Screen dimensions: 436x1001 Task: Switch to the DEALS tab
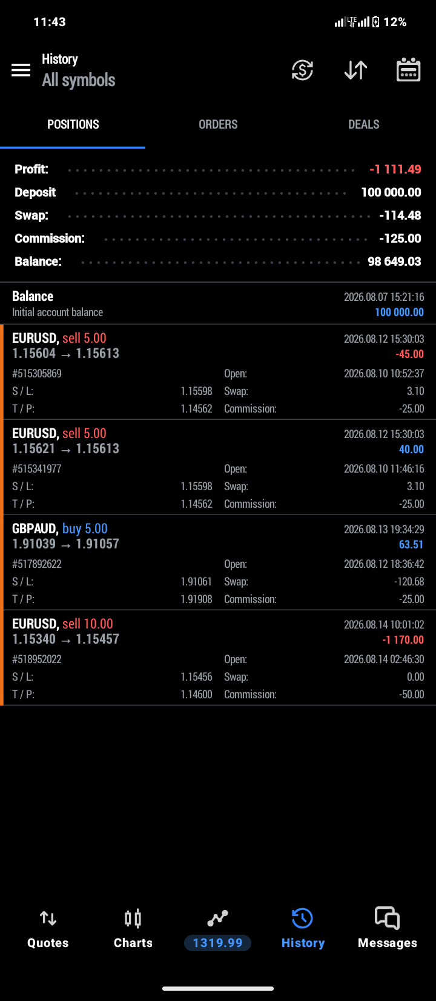coord(363,124)
